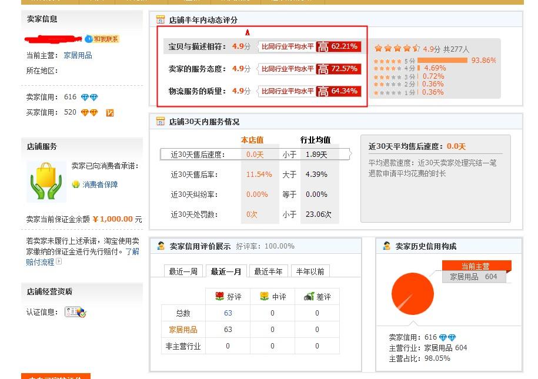Click the calendar icon beside 店铺30天内服务情况
The height and width of the screenshot is (379, 538).
point(161,122)
